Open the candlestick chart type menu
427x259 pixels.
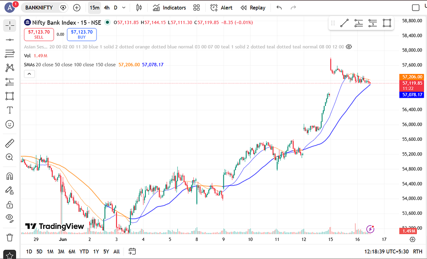point(139,8)
